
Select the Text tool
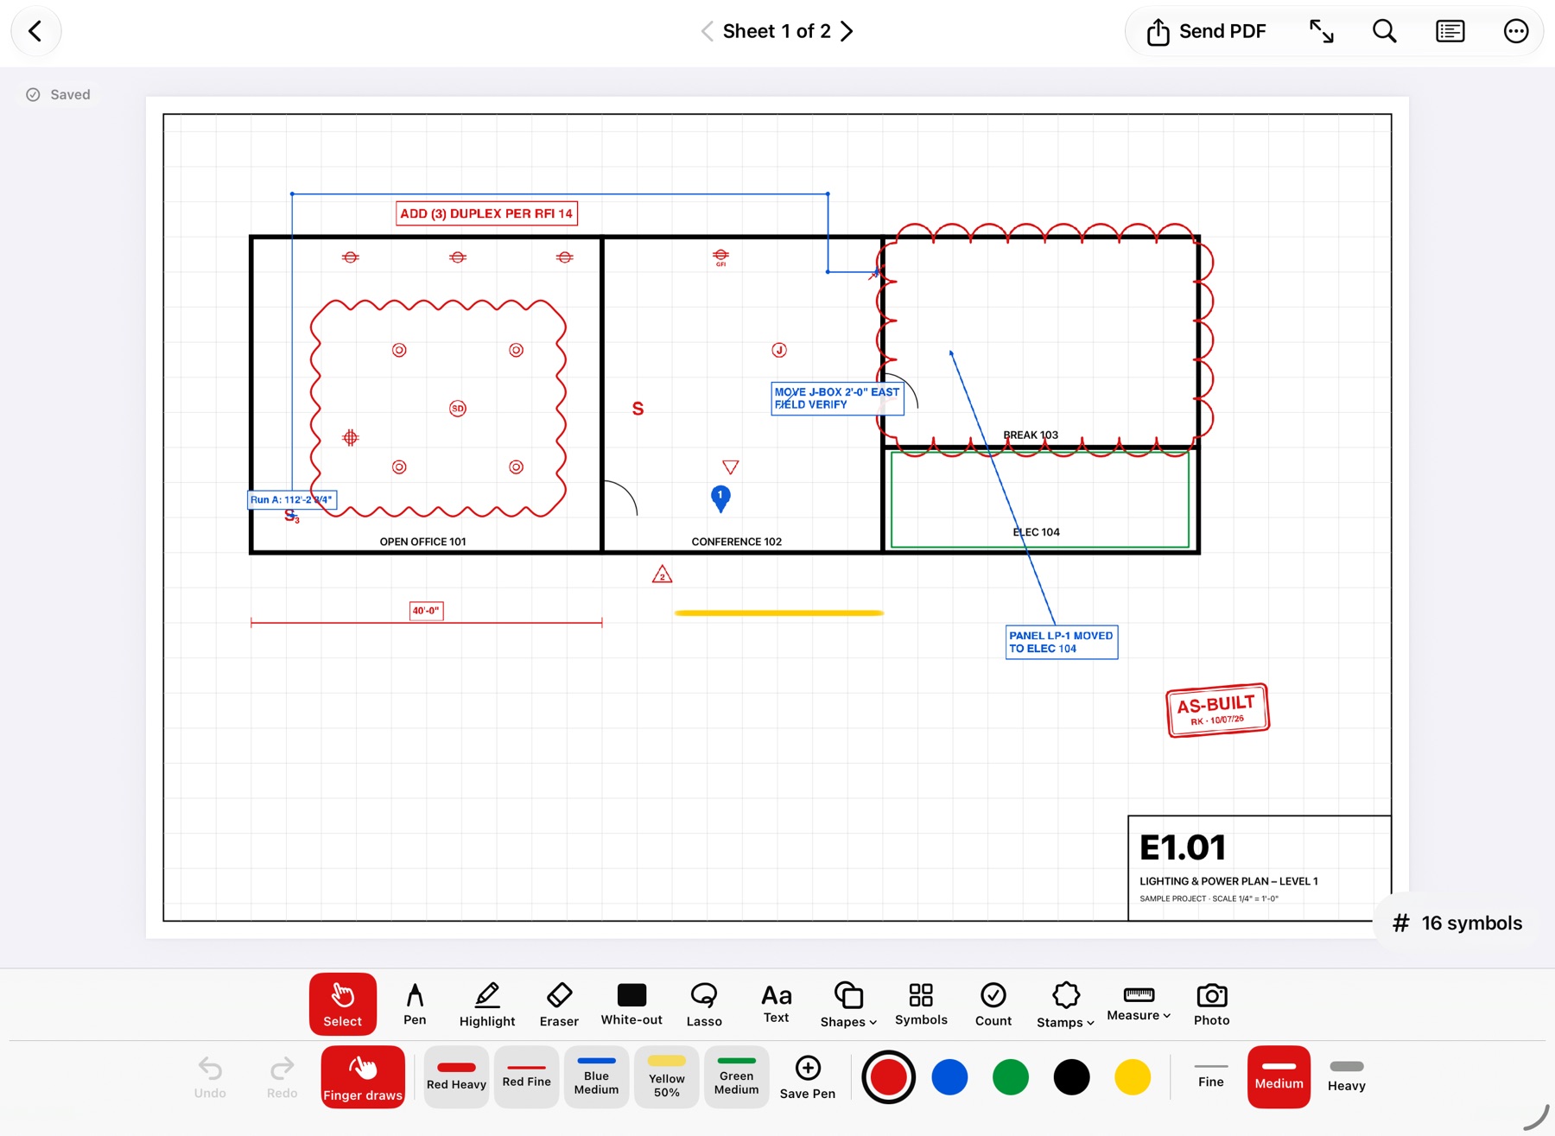click(776, 1004)
